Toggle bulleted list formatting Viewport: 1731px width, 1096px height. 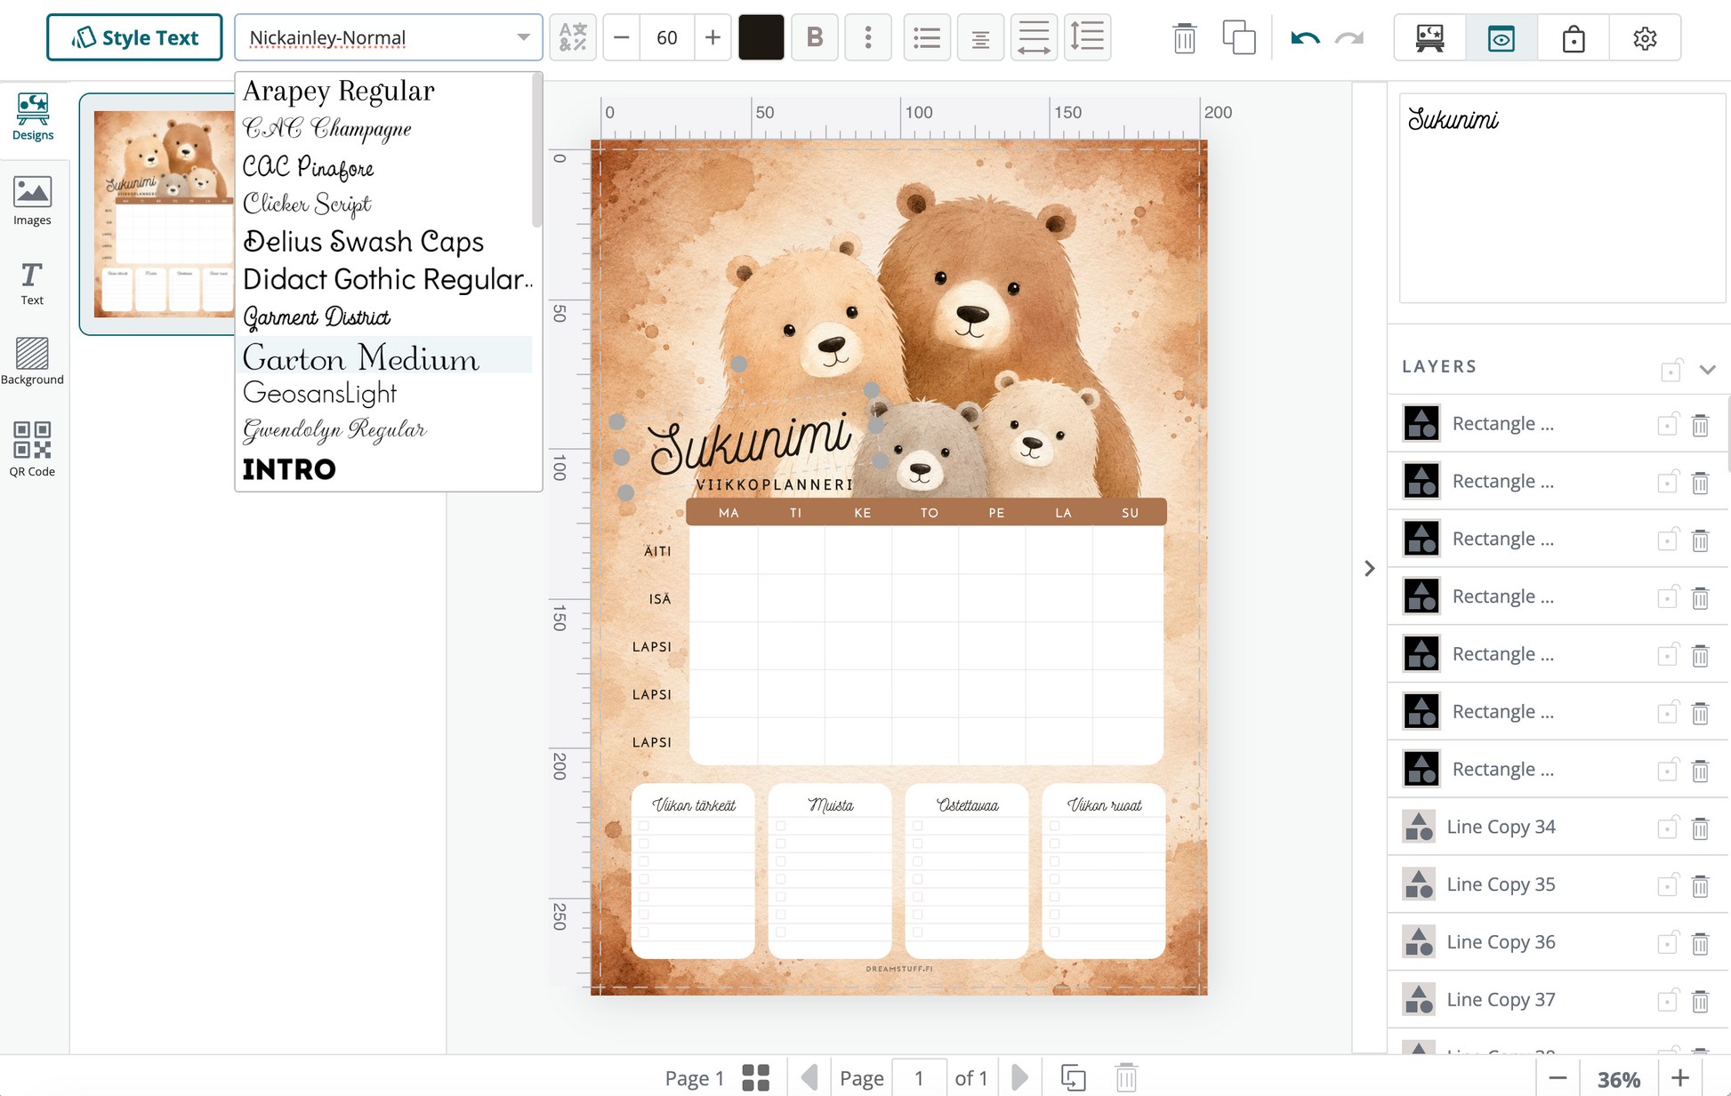point(927,37)
